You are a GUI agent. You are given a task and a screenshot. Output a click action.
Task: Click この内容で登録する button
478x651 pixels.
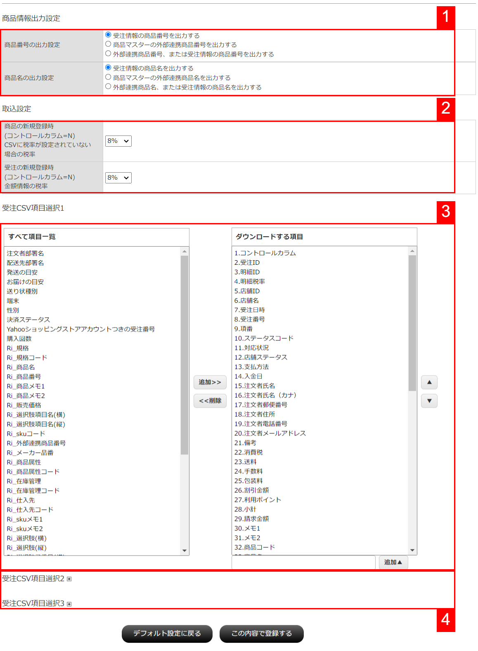261,634
